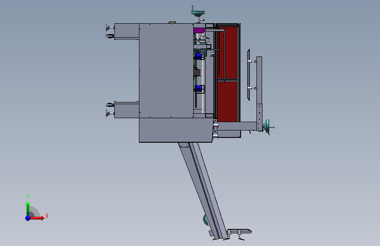The height and width of the screenshot is (246, 380).
Task: Select the large gray cover panel
Action: click(x=166, y=70)
